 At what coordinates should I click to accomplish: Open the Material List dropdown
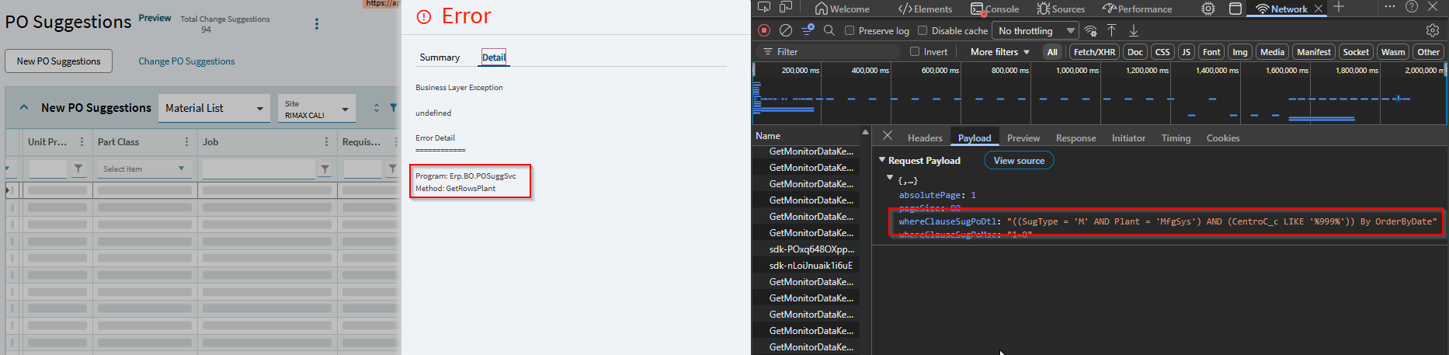click(214, 108)
